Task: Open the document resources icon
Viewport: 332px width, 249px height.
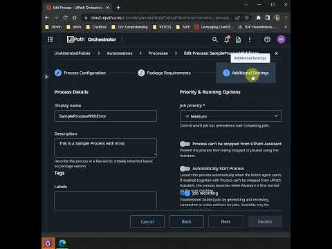Action: [238, 39]
